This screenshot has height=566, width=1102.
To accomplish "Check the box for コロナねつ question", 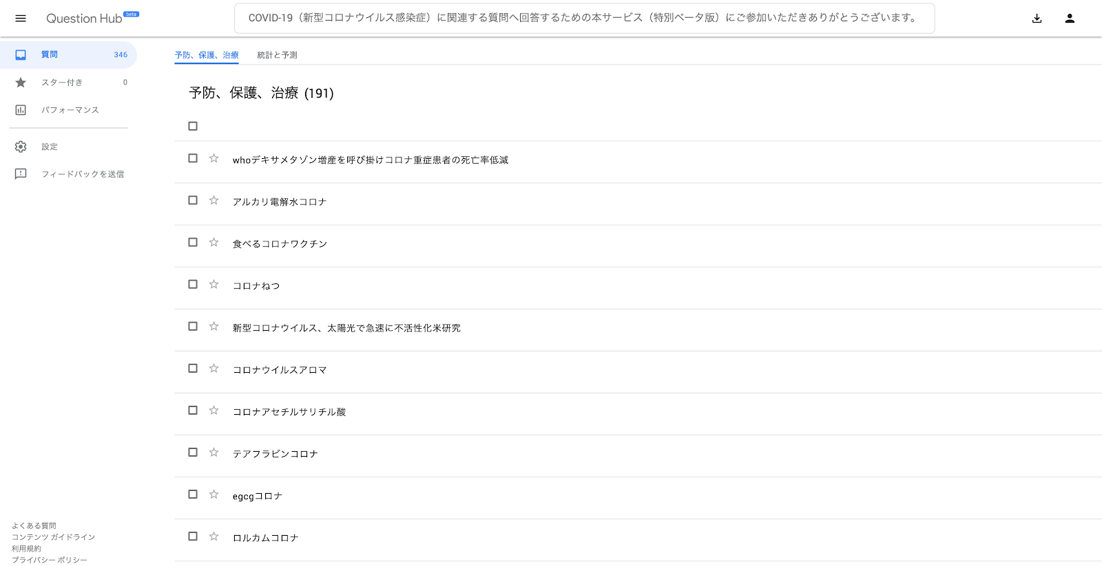I will pyautogui.click(x=193, y=284).
